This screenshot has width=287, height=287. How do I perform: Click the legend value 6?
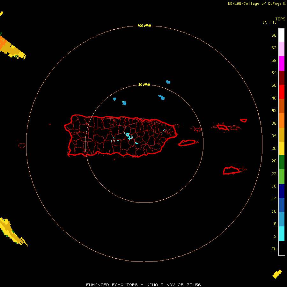tap(275, 224)
